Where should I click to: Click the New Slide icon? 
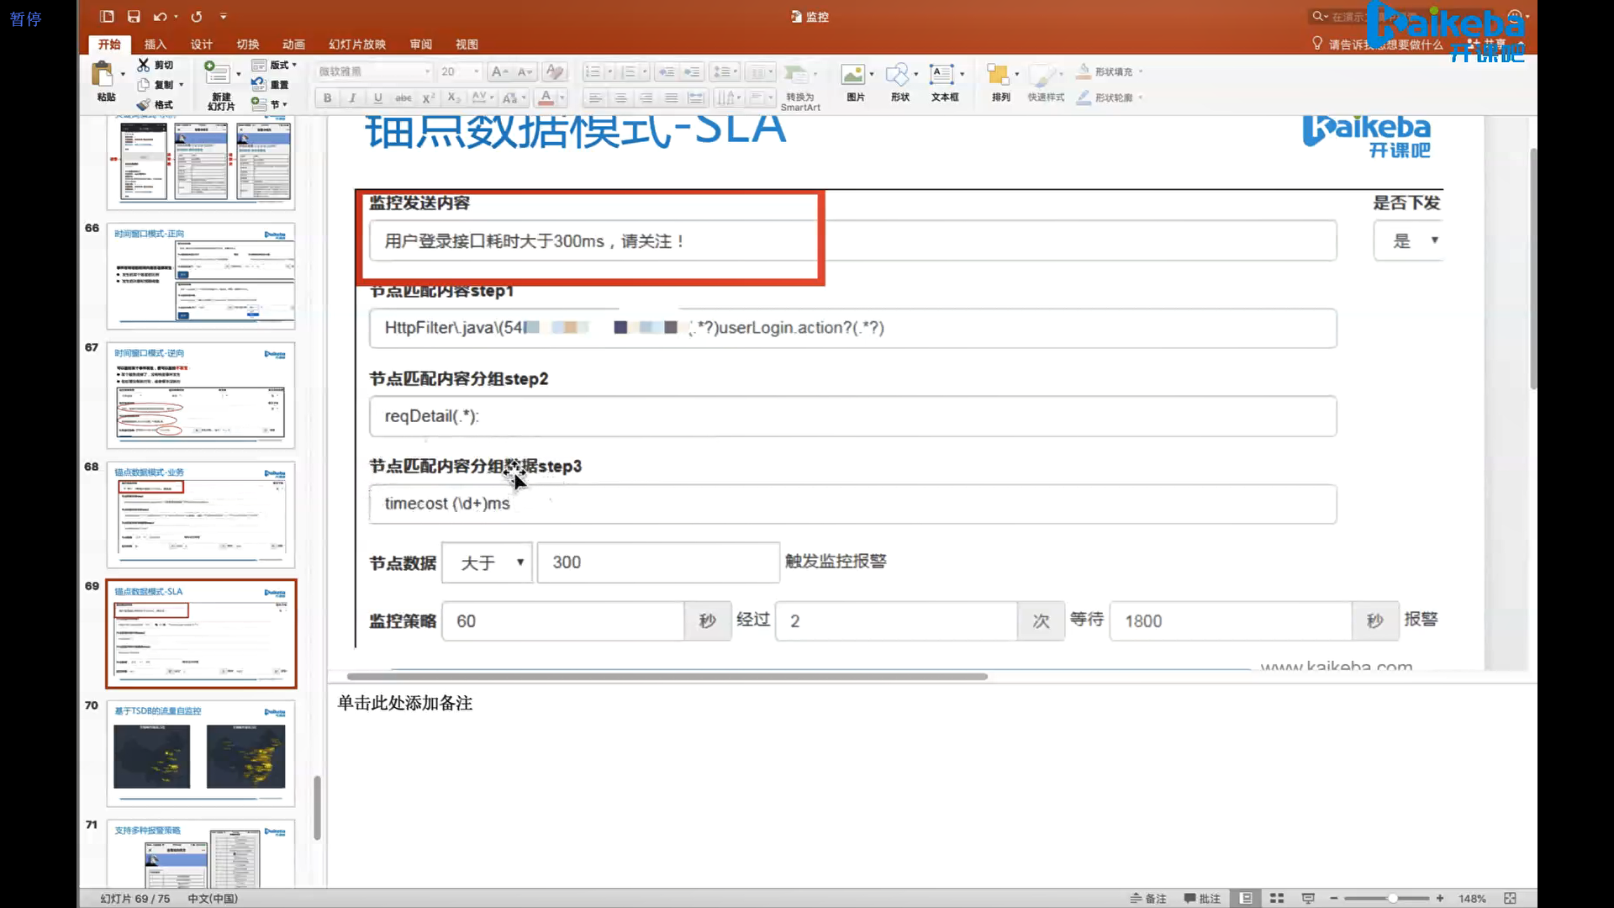tap(218, 74)
